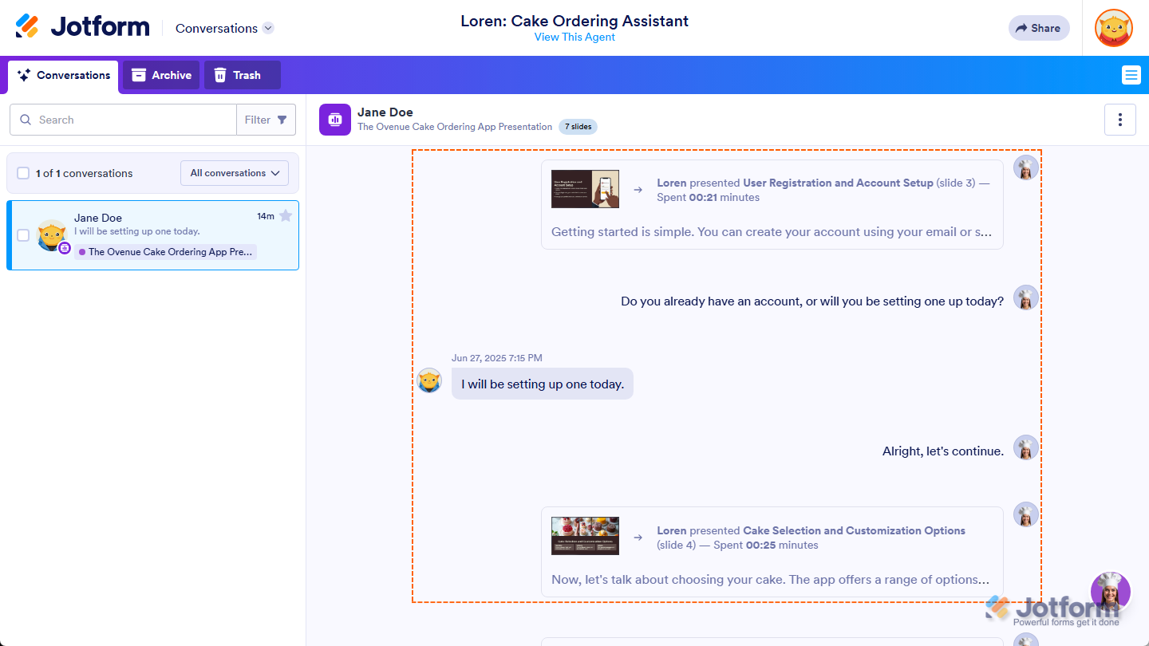Screen dimensions: 1149x646
Task: Focus the conversation Search field
Action: click(x=123, y=120)
